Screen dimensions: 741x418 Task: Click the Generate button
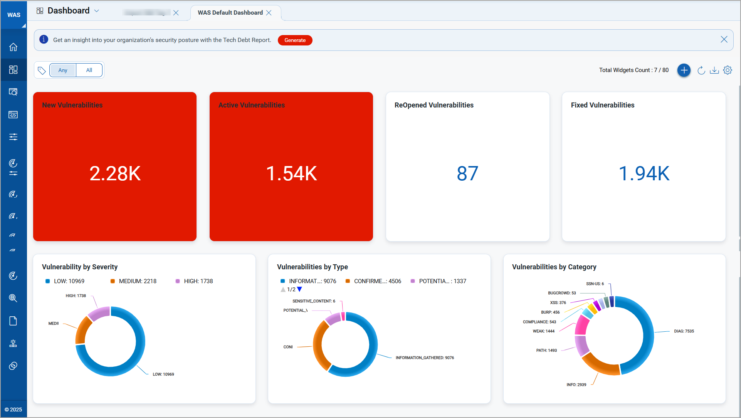tap(295, 40)
